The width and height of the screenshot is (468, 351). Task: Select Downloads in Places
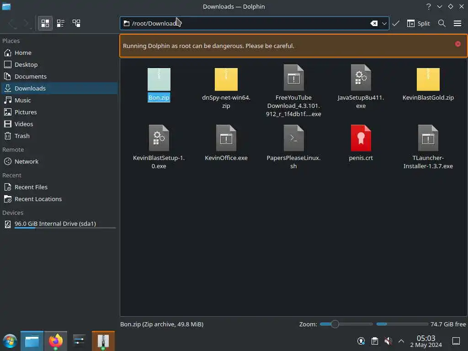59,88
